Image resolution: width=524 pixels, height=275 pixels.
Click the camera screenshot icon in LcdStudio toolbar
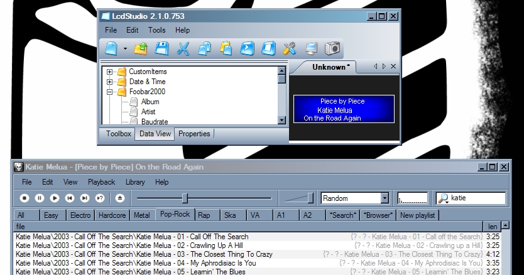tap(332, 48)
